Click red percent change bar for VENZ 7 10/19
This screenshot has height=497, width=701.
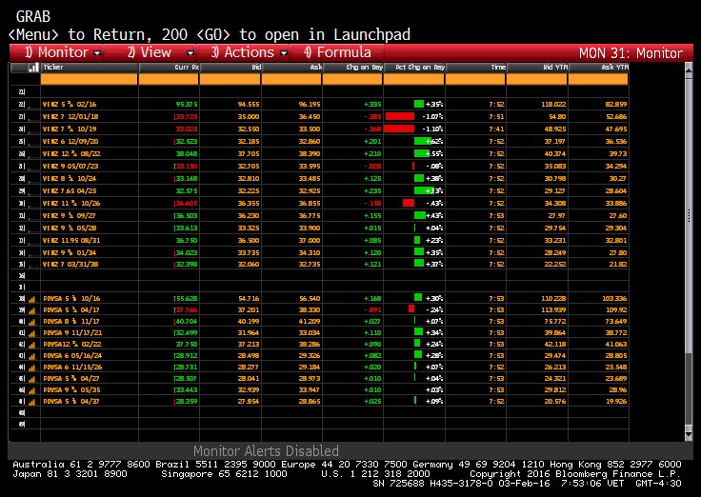pos(399,129)
